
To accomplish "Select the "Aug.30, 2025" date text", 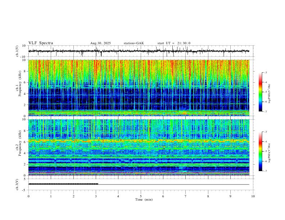I will point(100,43).
